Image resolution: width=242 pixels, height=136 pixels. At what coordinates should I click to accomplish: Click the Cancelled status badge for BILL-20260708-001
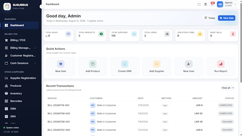227,122
